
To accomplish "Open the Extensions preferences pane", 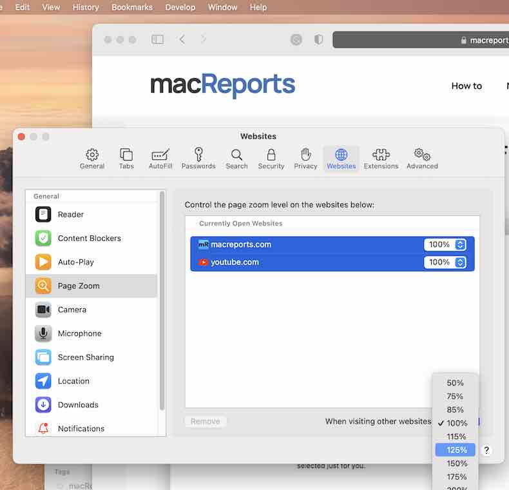I will coord(381,159).
